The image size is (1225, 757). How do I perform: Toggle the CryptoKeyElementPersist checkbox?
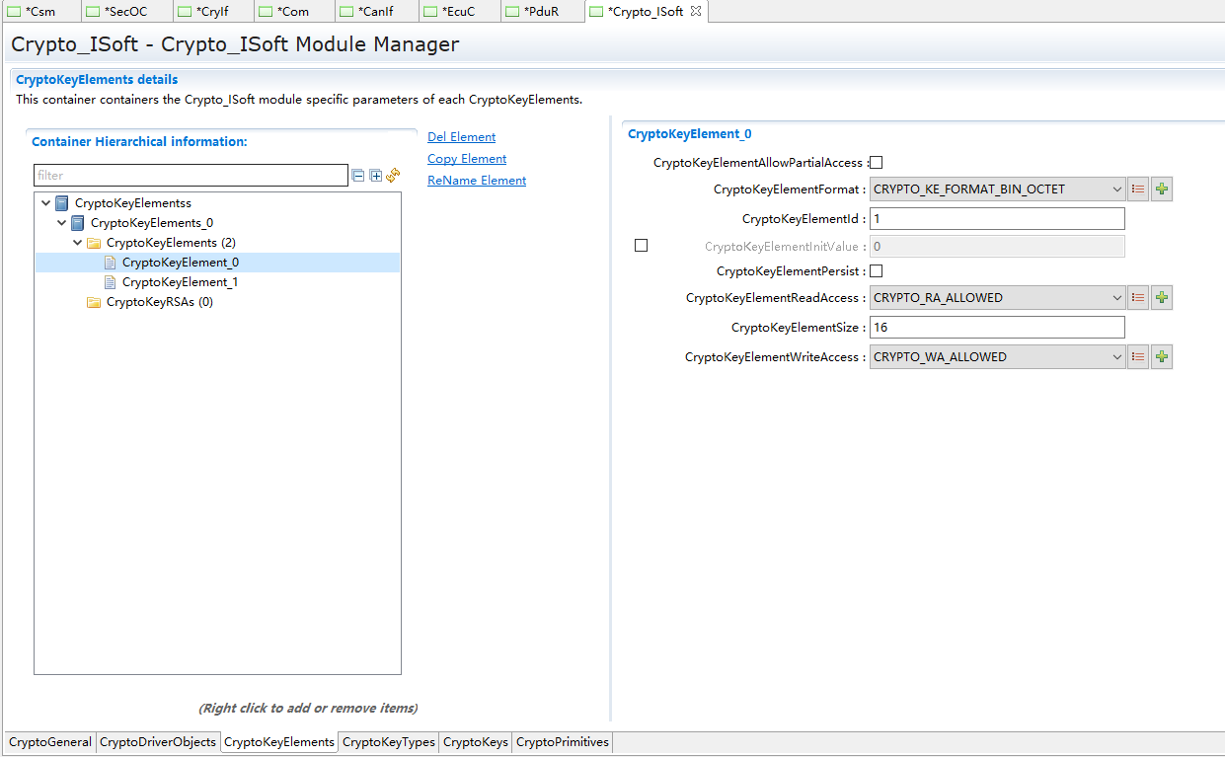coord(876,271)
